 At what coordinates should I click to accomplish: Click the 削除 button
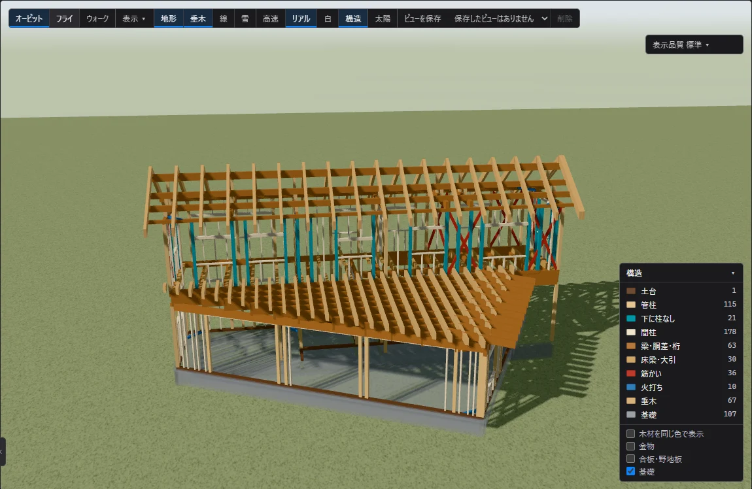(564, 19)
